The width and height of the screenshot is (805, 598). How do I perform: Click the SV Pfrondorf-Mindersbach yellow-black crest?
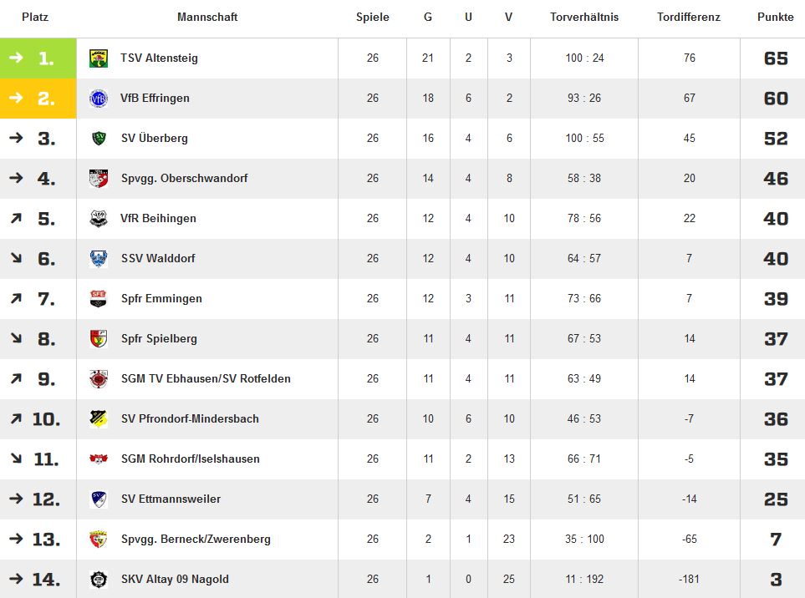99,419
